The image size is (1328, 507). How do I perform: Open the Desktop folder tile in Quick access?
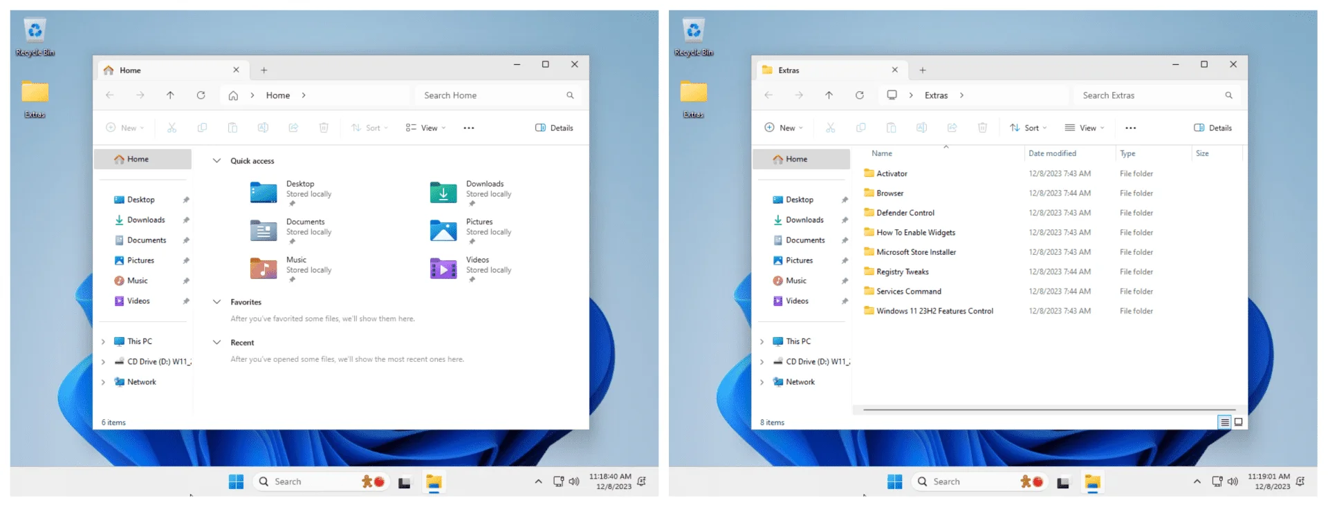tap(292, 193)
